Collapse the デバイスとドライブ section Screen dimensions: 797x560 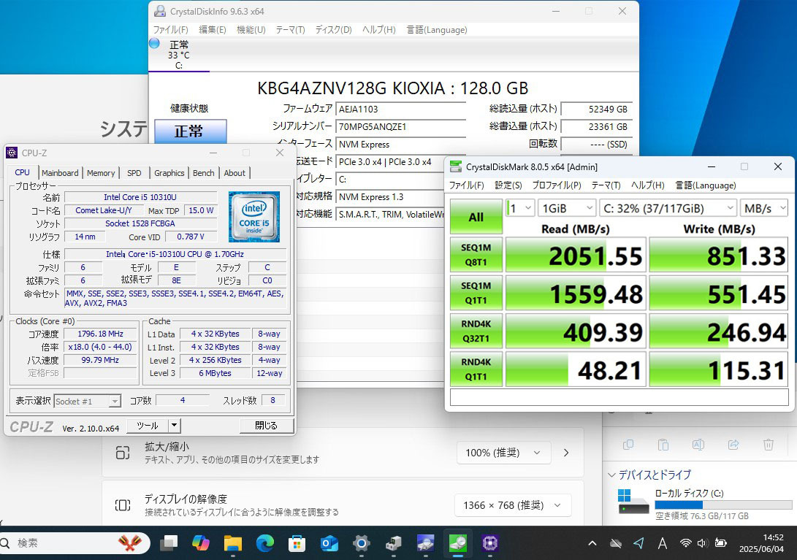click(611, 475)
